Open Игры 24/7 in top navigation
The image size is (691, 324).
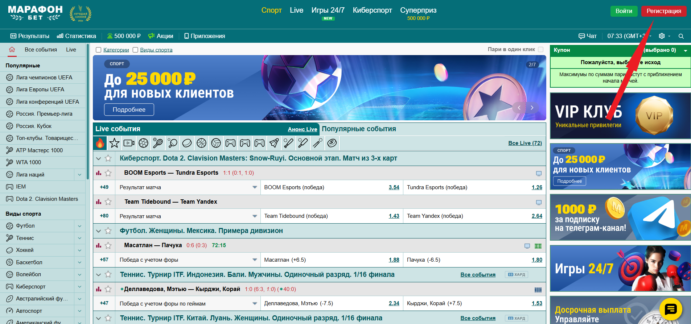click(328, 11)
